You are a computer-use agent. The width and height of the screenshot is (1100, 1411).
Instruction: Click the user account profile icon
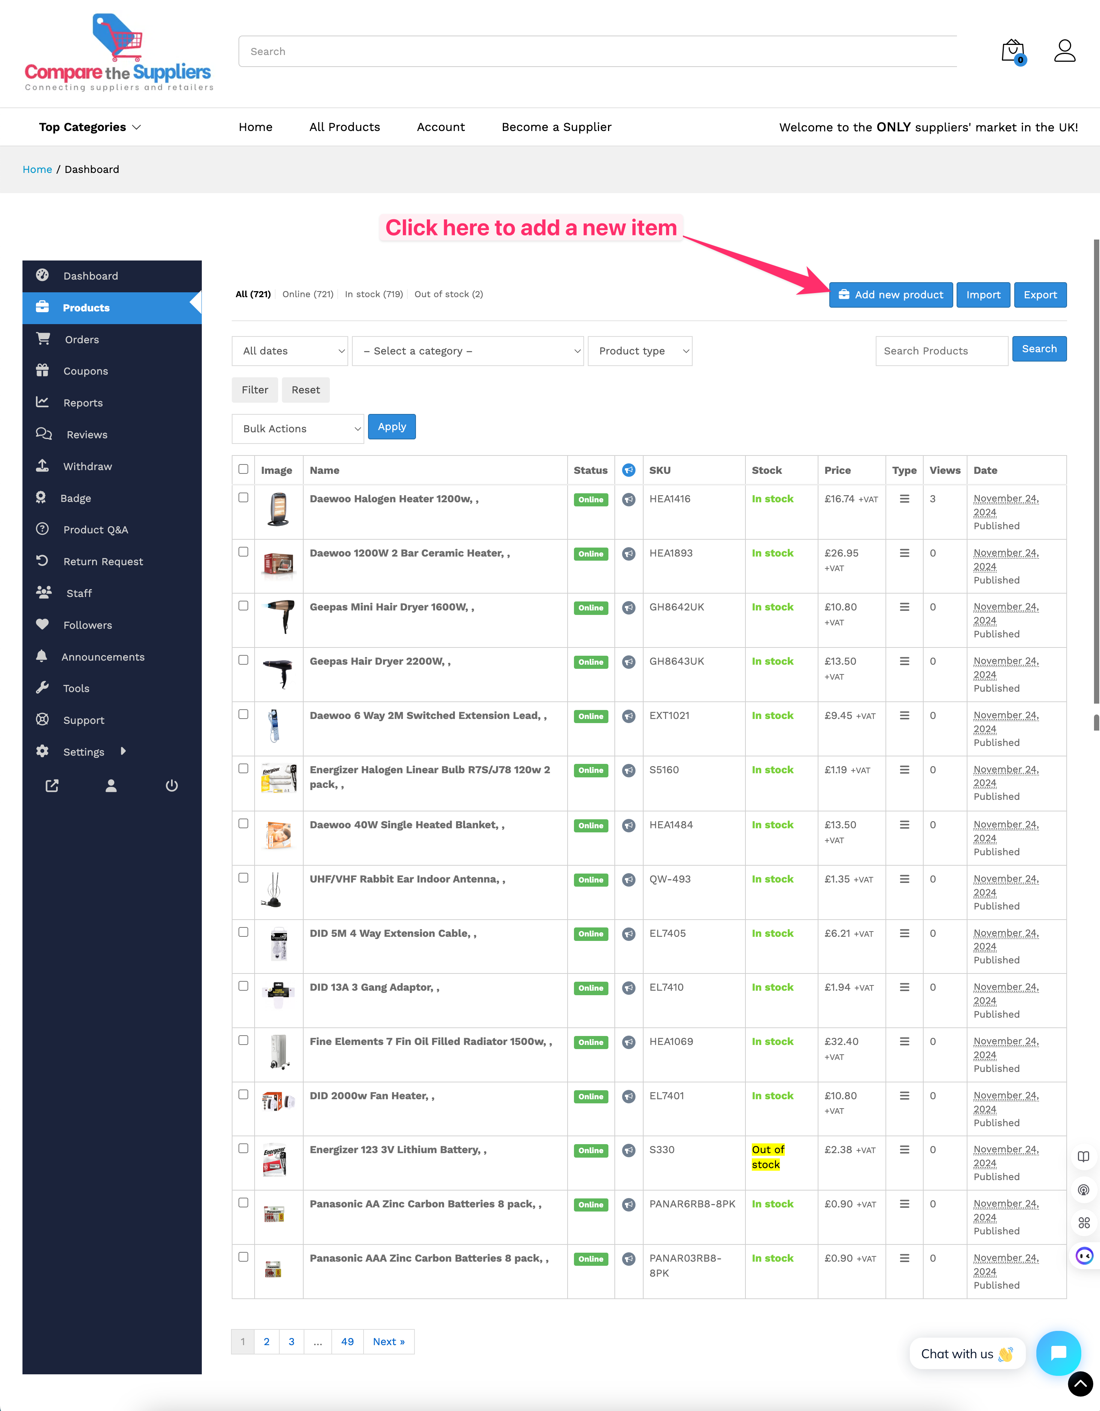(x=1064, y=51)
